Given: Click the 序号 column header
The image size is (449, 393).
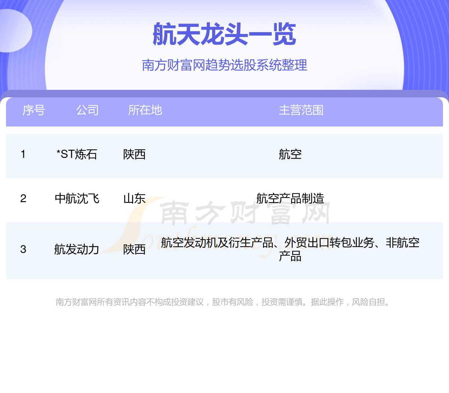Looking at the screenshot, I should tap(34, 110).
